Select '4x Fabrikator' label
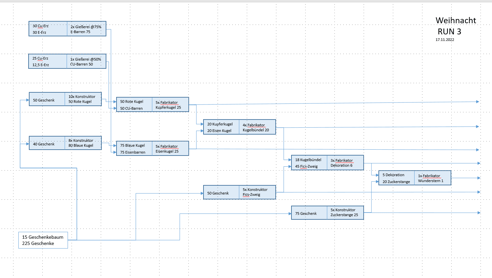 (x=254, y=125)
